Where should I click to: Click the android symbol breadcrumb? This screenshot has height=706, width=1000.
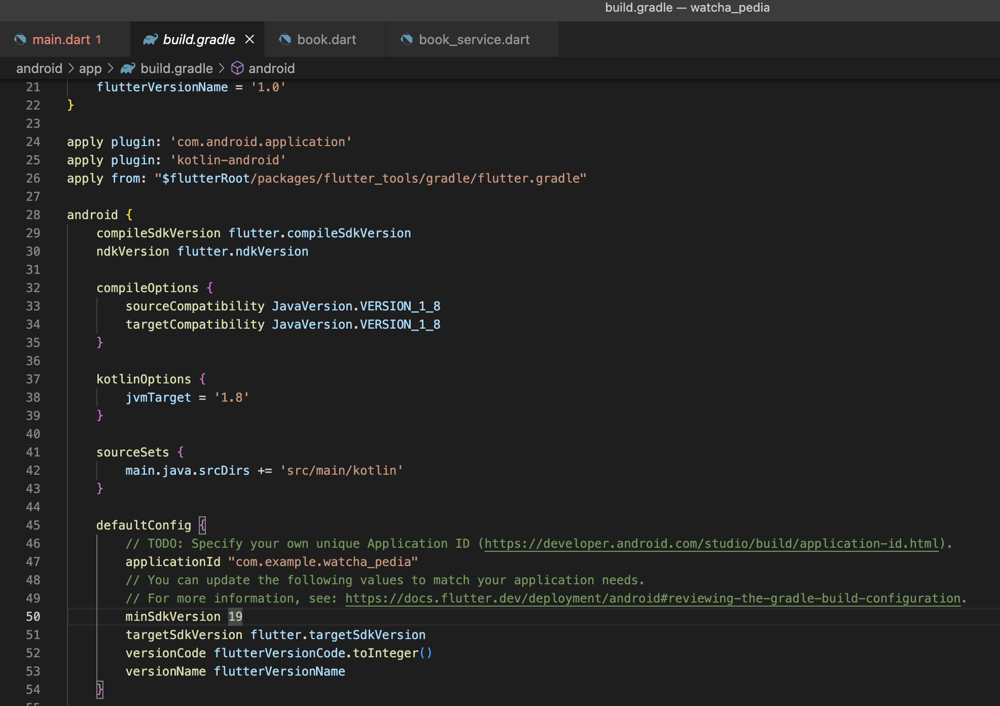tap(271, 68)
